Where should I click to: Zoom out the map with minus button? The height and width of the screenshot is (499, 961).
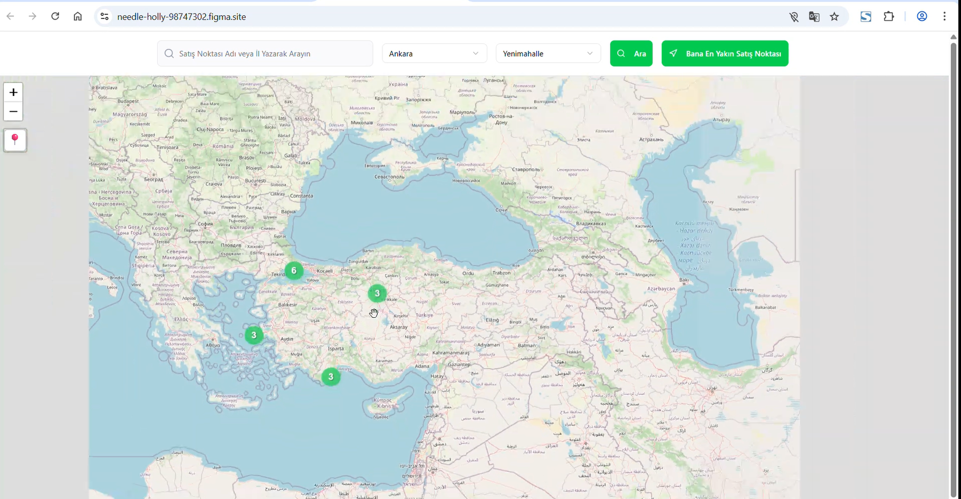click(13, 112)
